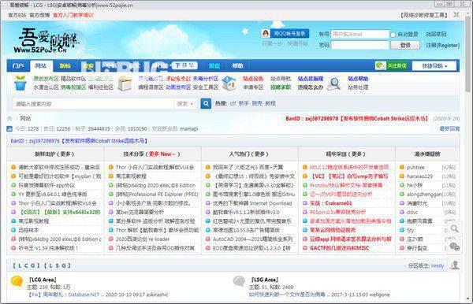
Task: Open the [LCG Area] forum link
Action: (43, 280)
